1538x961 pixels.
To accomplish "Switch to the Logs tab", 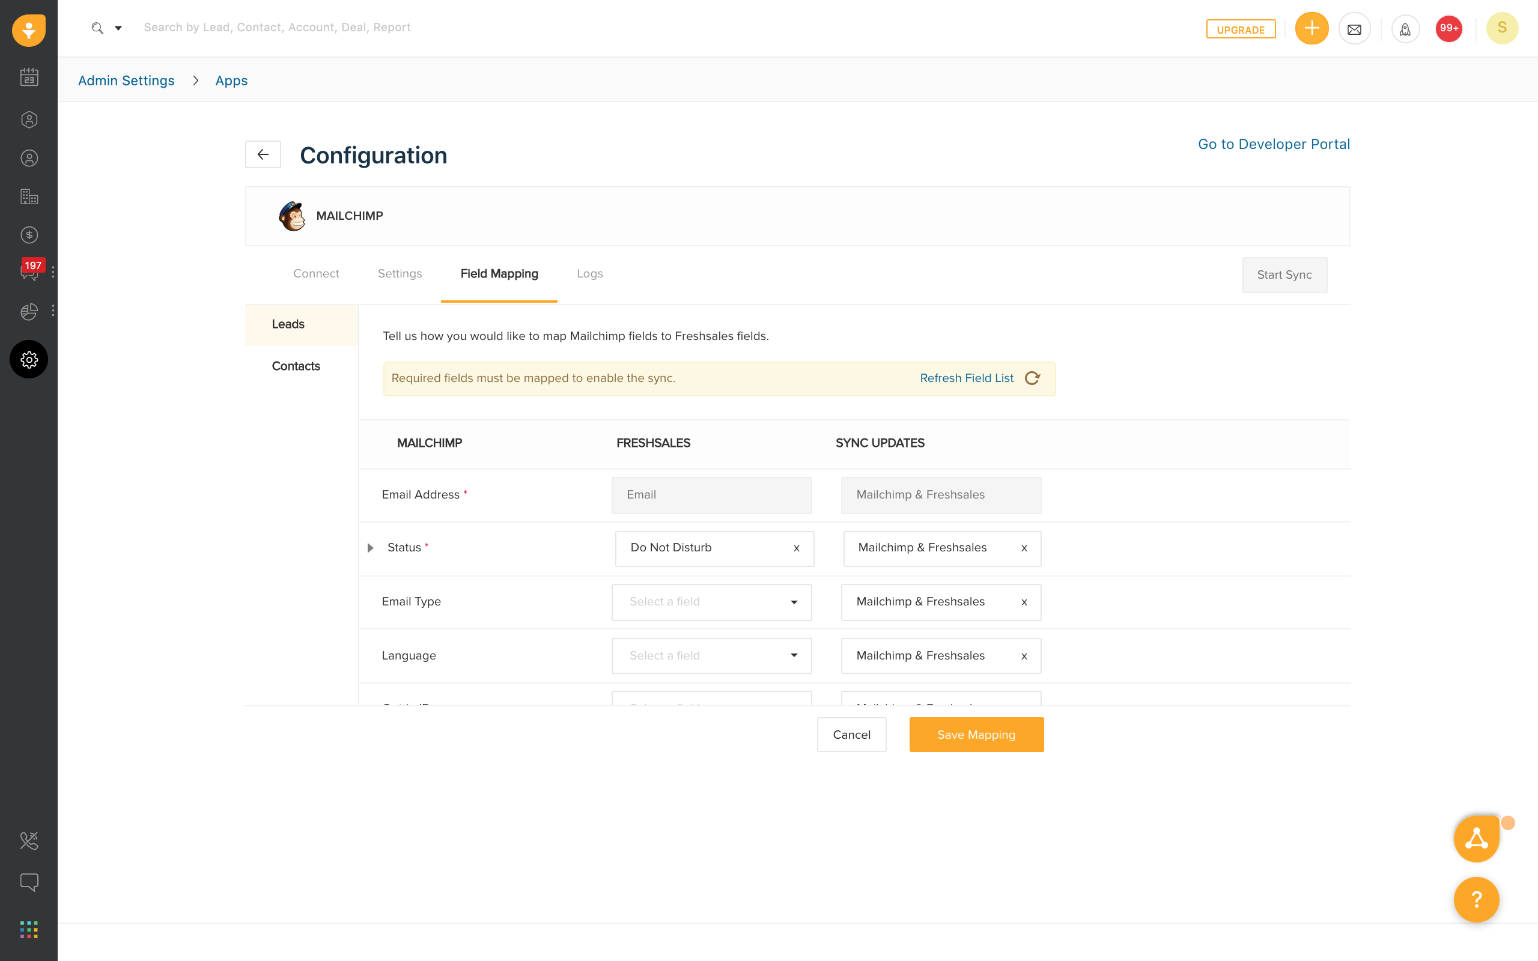I will point(589,274).
